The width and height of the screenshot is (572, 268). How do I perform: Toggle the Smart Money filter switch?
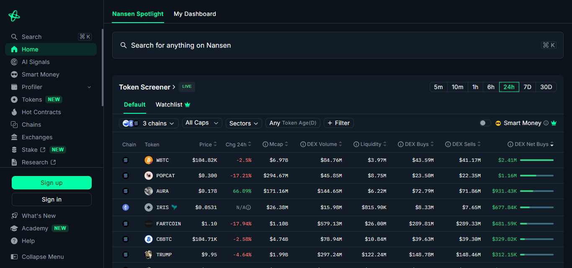[485, 123]
